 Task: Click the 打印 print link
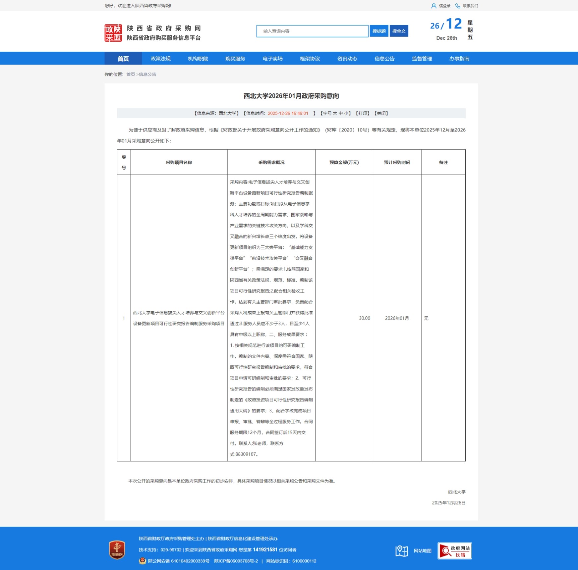[363, 113]
